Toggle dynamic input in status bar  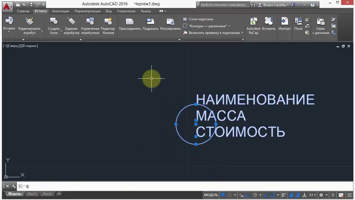242,195
